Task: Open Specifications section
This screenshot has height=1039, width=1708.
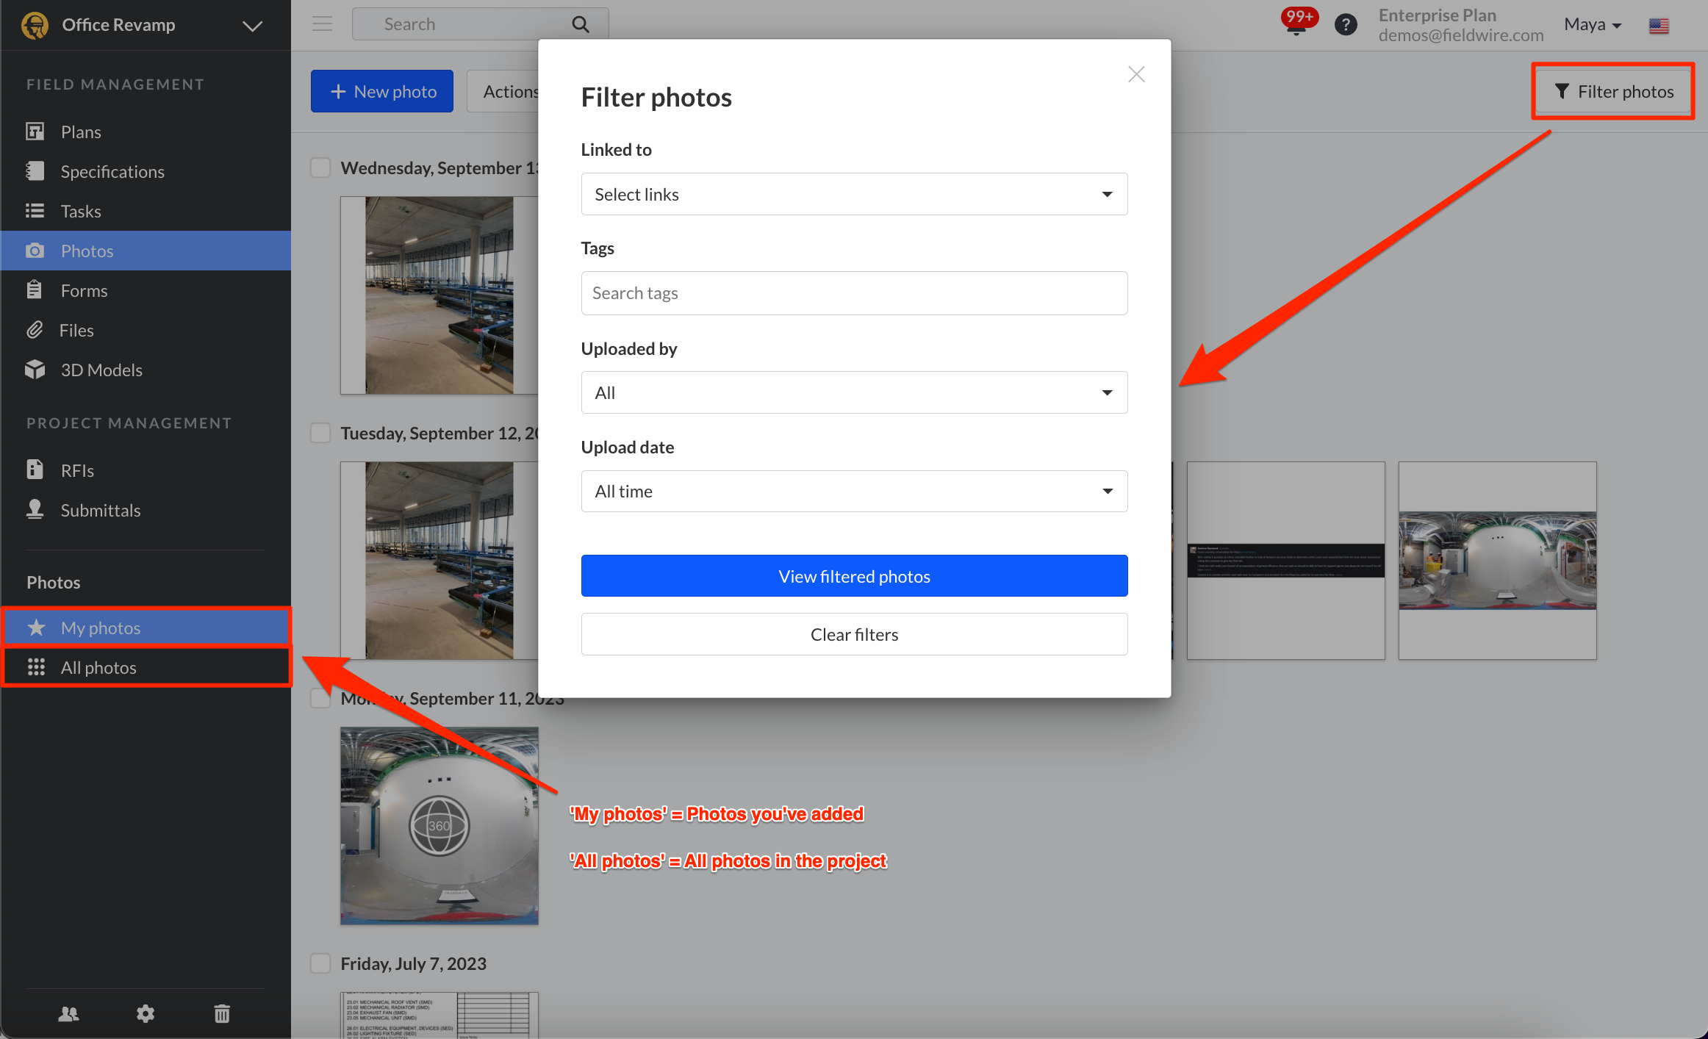Action: (x=146, y=171)
